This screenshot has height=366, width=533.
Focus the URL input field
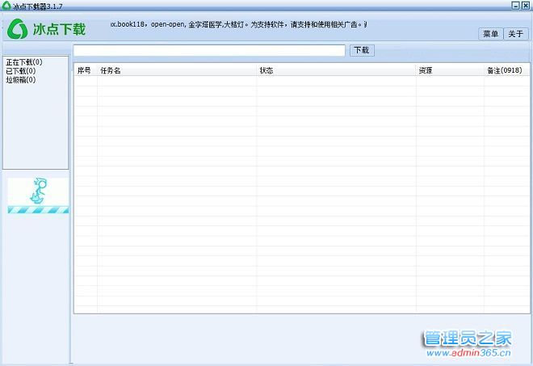209,50
